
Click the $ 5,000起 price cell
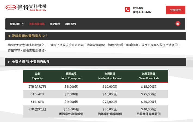point(71,86)
